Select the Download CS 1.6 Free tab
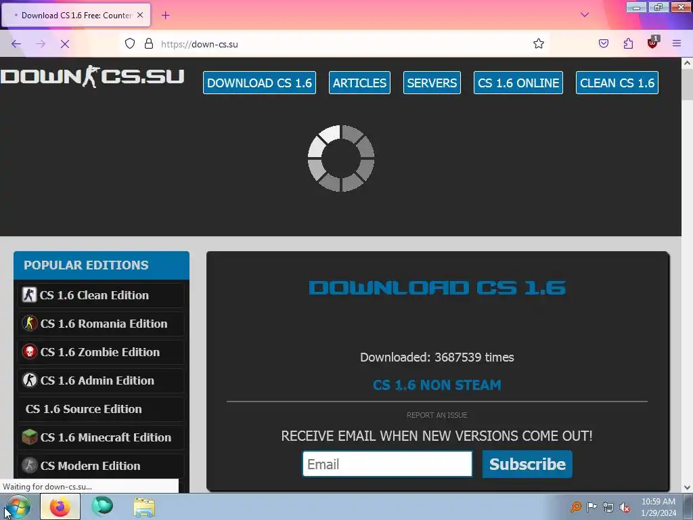The image size is (693, 520). tap(76, 15)
